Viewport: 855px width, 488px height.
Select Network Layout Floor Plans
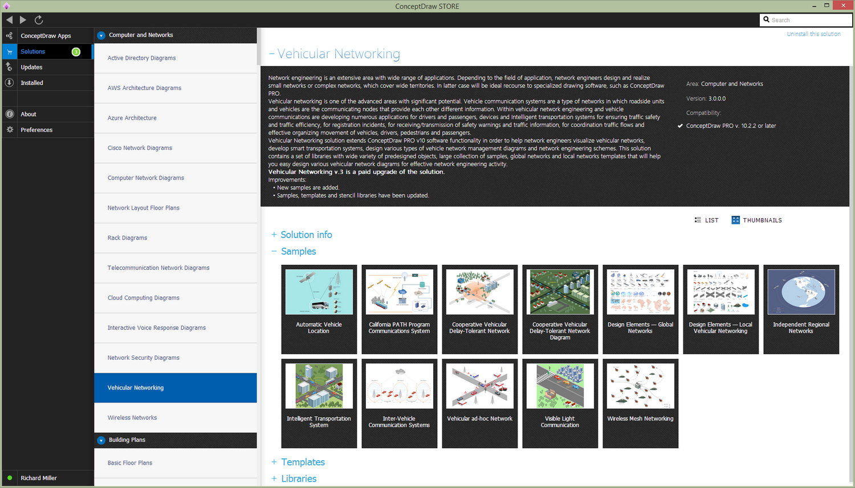point(176,208)
